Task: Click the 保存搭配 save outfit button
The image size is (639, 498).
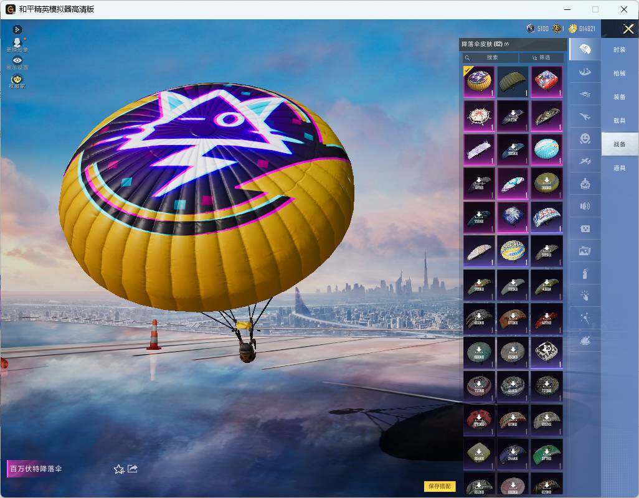Action: click(x=439, y=486)
